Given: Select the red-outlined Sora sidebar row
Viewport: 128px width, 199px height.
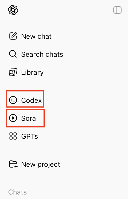Looking at the screenshot, I should point(25,118).
